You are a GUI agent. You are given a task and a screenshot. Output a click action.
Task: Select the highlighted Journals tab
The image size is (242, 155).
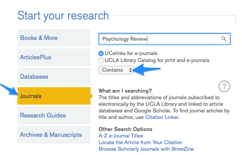pos(54,96)
